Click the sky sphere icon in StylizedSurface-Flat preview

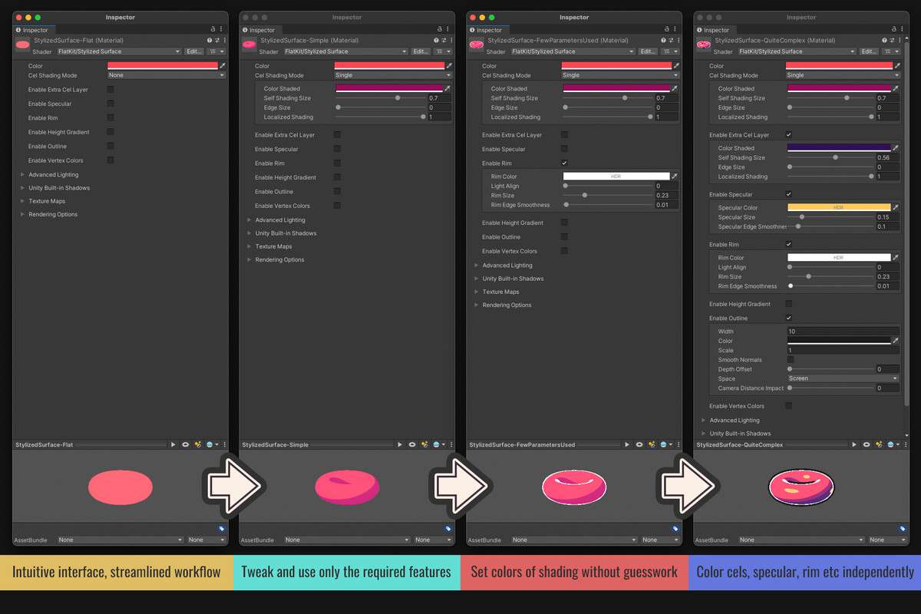[x=210, y=444]
